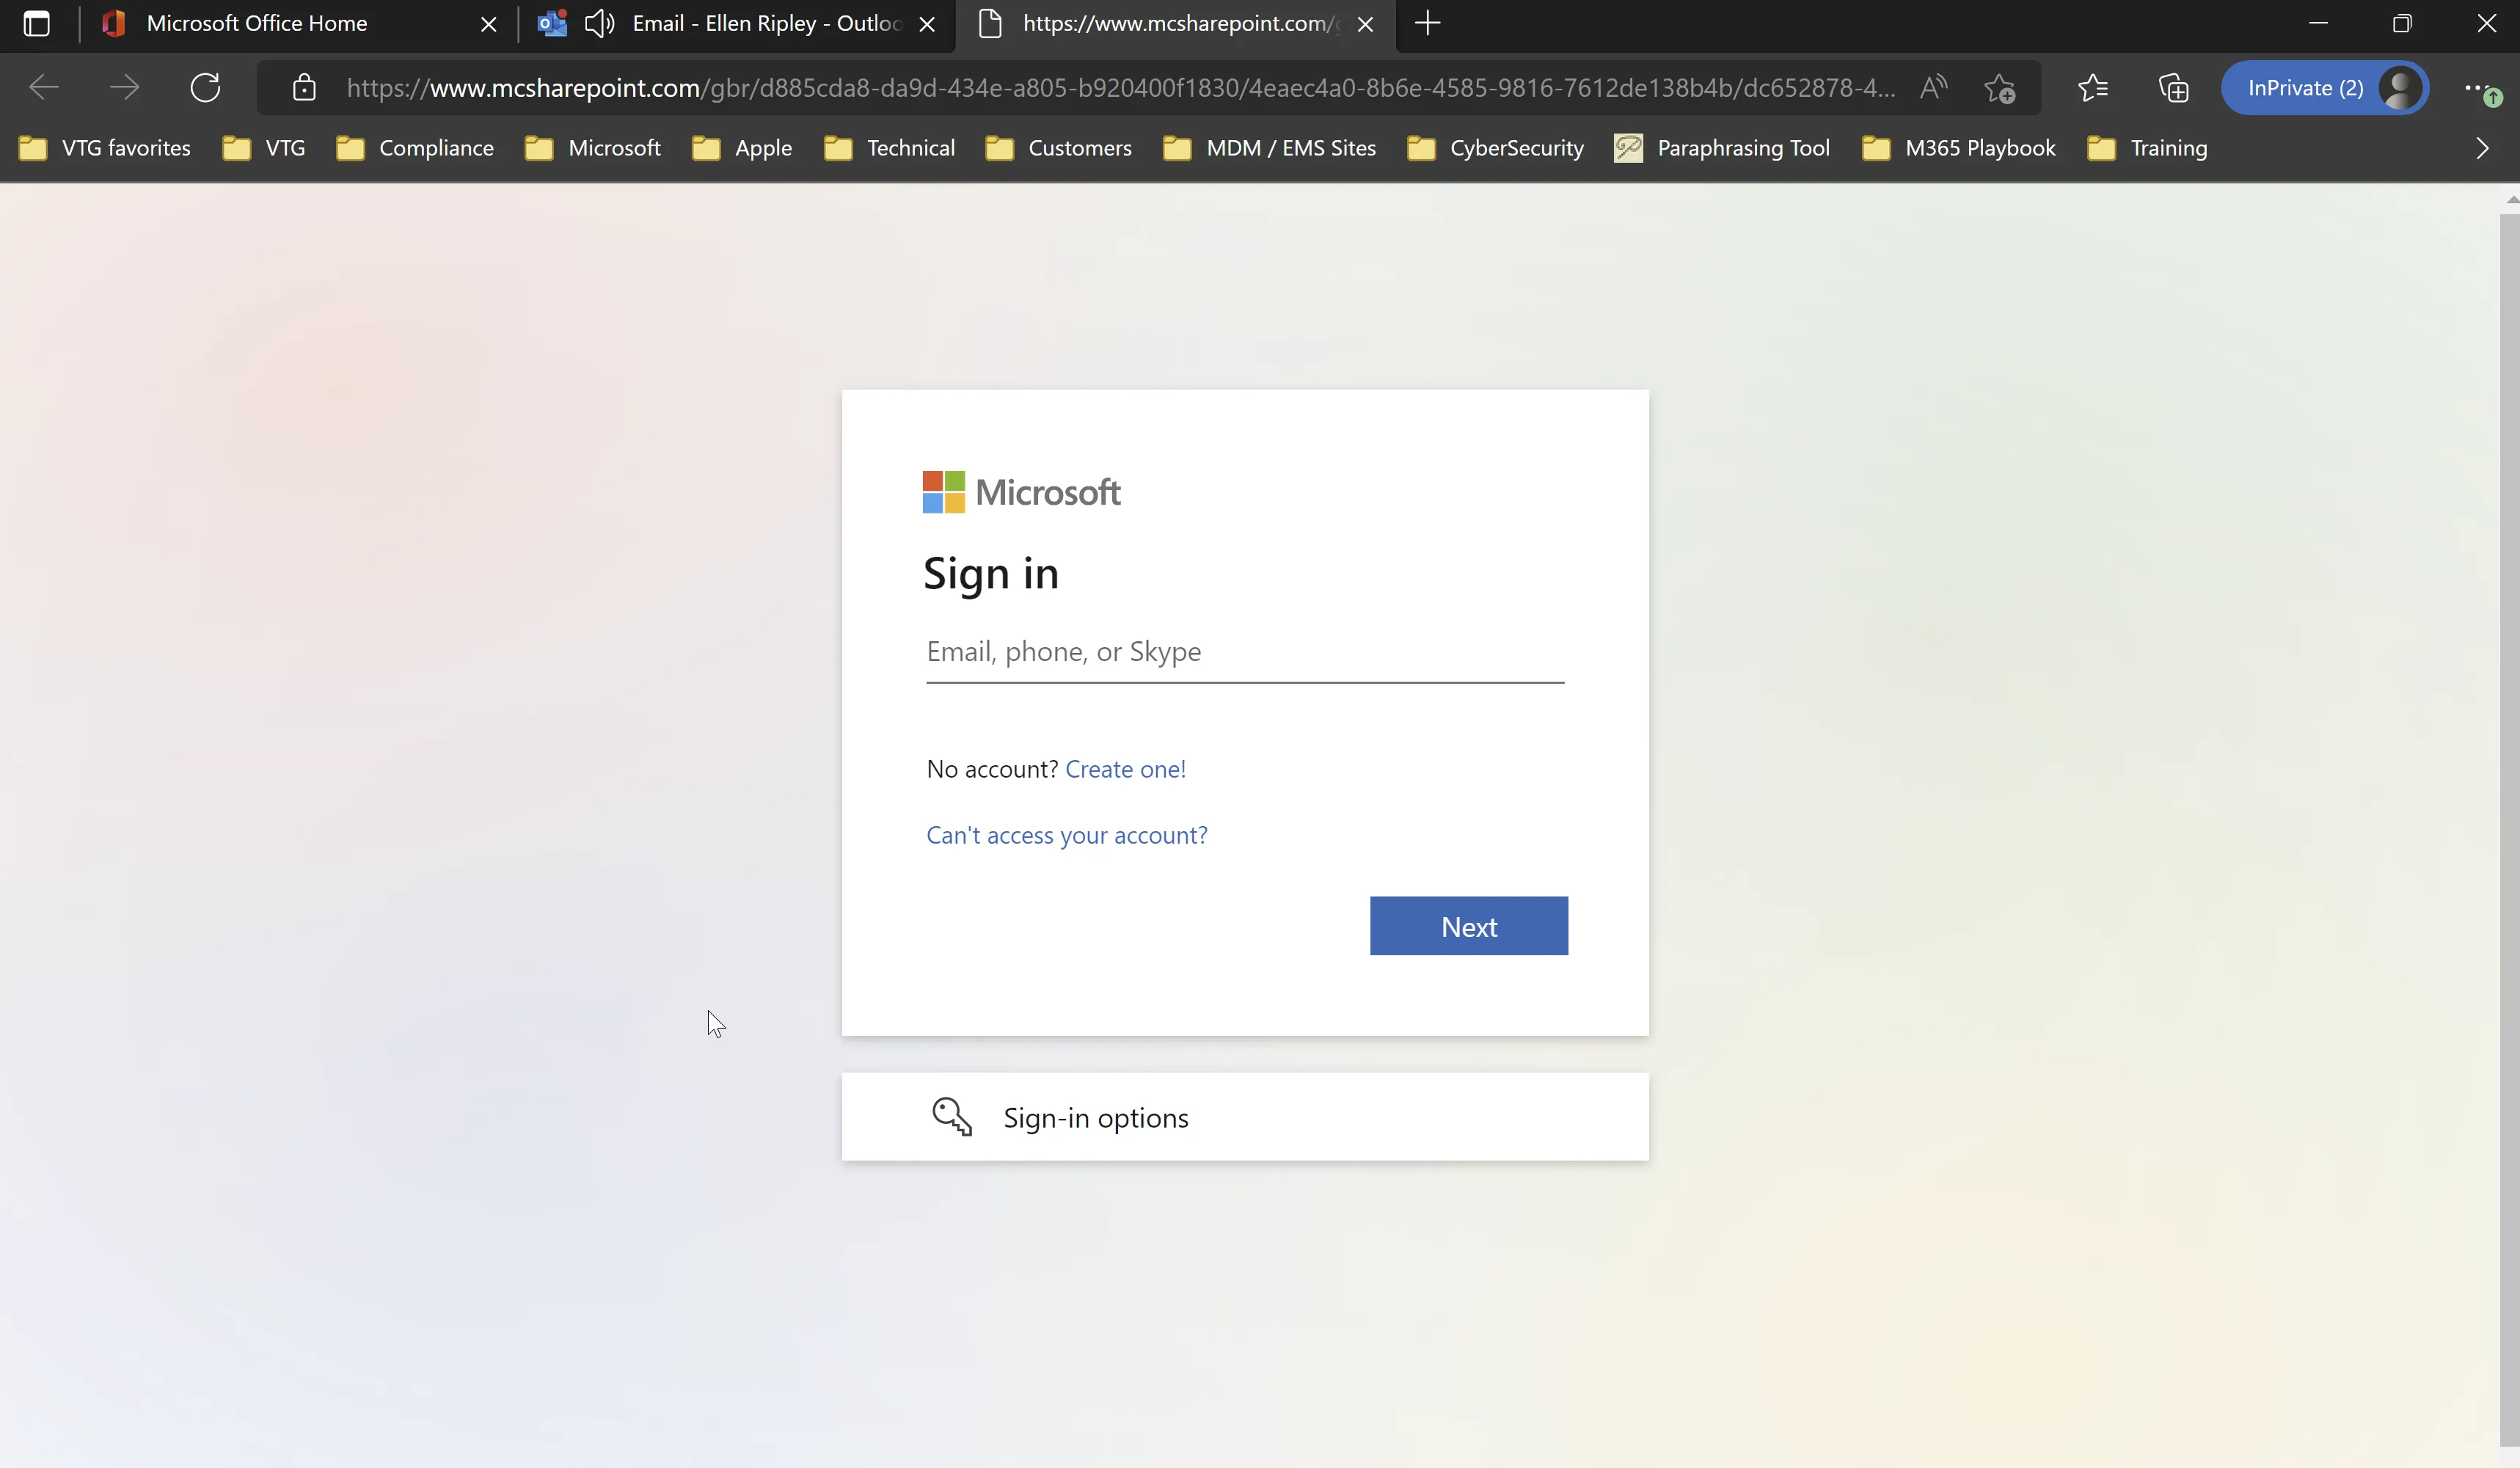This screenshot has width=2520, height=1468.
Task: Click Can't access your account? link
Action: (x=1067, y=835)
